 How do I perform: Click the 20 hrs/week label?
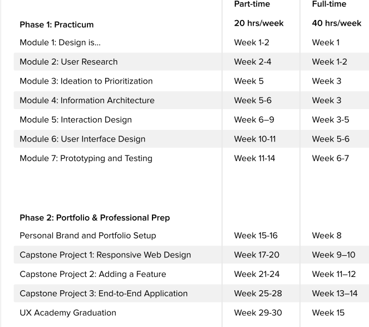tap(259, 23)
